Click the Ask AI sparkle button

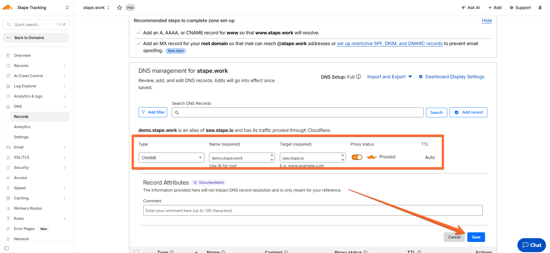[x=470, y=8]
